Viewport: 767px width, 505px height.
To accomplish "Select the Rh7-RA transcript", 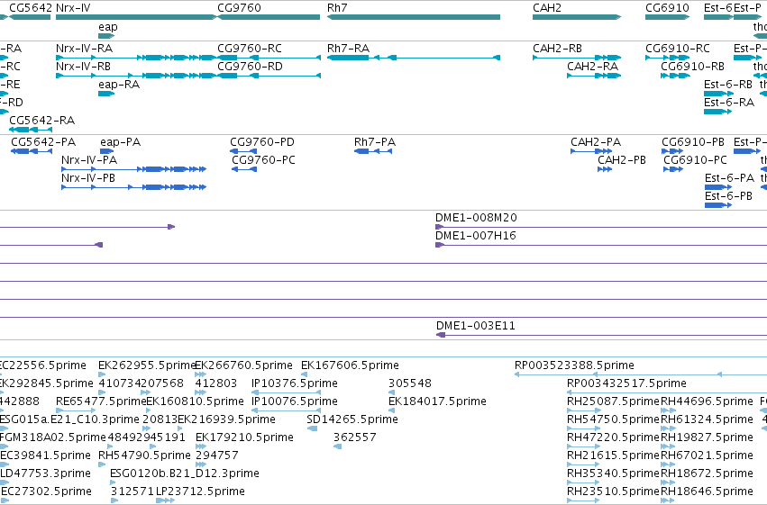I will (x=414, y=58).
